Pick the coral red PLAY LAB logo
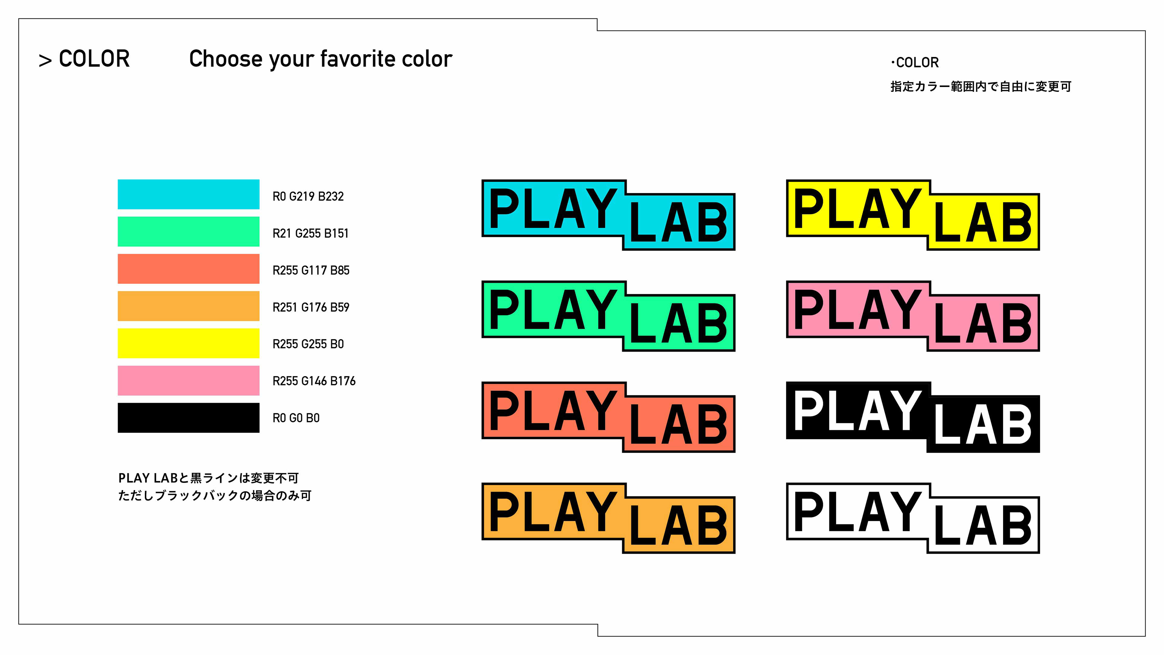Image resolution: width=1164 pixels, height=655 pixels. click(x=608, y=417)
